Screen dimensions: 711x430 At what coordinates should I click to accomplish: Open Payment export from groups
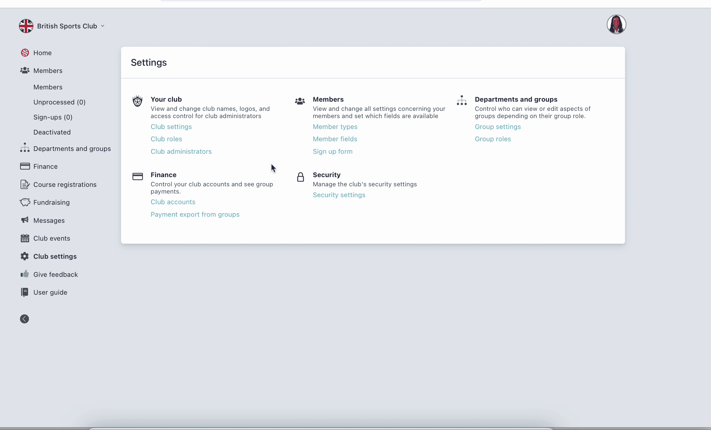click(x=195, y=214)
